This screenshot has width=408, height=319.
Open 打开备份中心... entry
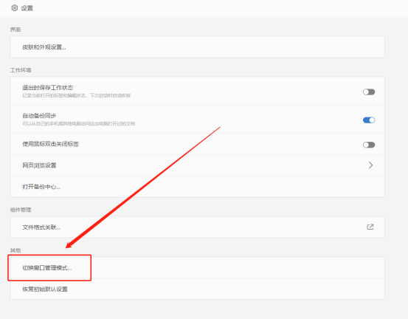pos(197,187)
